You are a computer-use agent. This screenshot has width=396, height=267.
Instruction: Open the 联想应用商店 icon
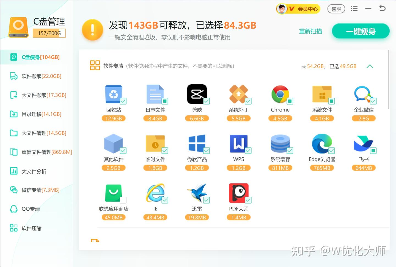[x=114, y=193]
